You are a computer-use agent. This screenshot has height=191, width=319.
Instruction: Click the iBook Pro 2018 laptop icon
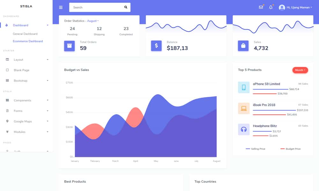[244, 108]
